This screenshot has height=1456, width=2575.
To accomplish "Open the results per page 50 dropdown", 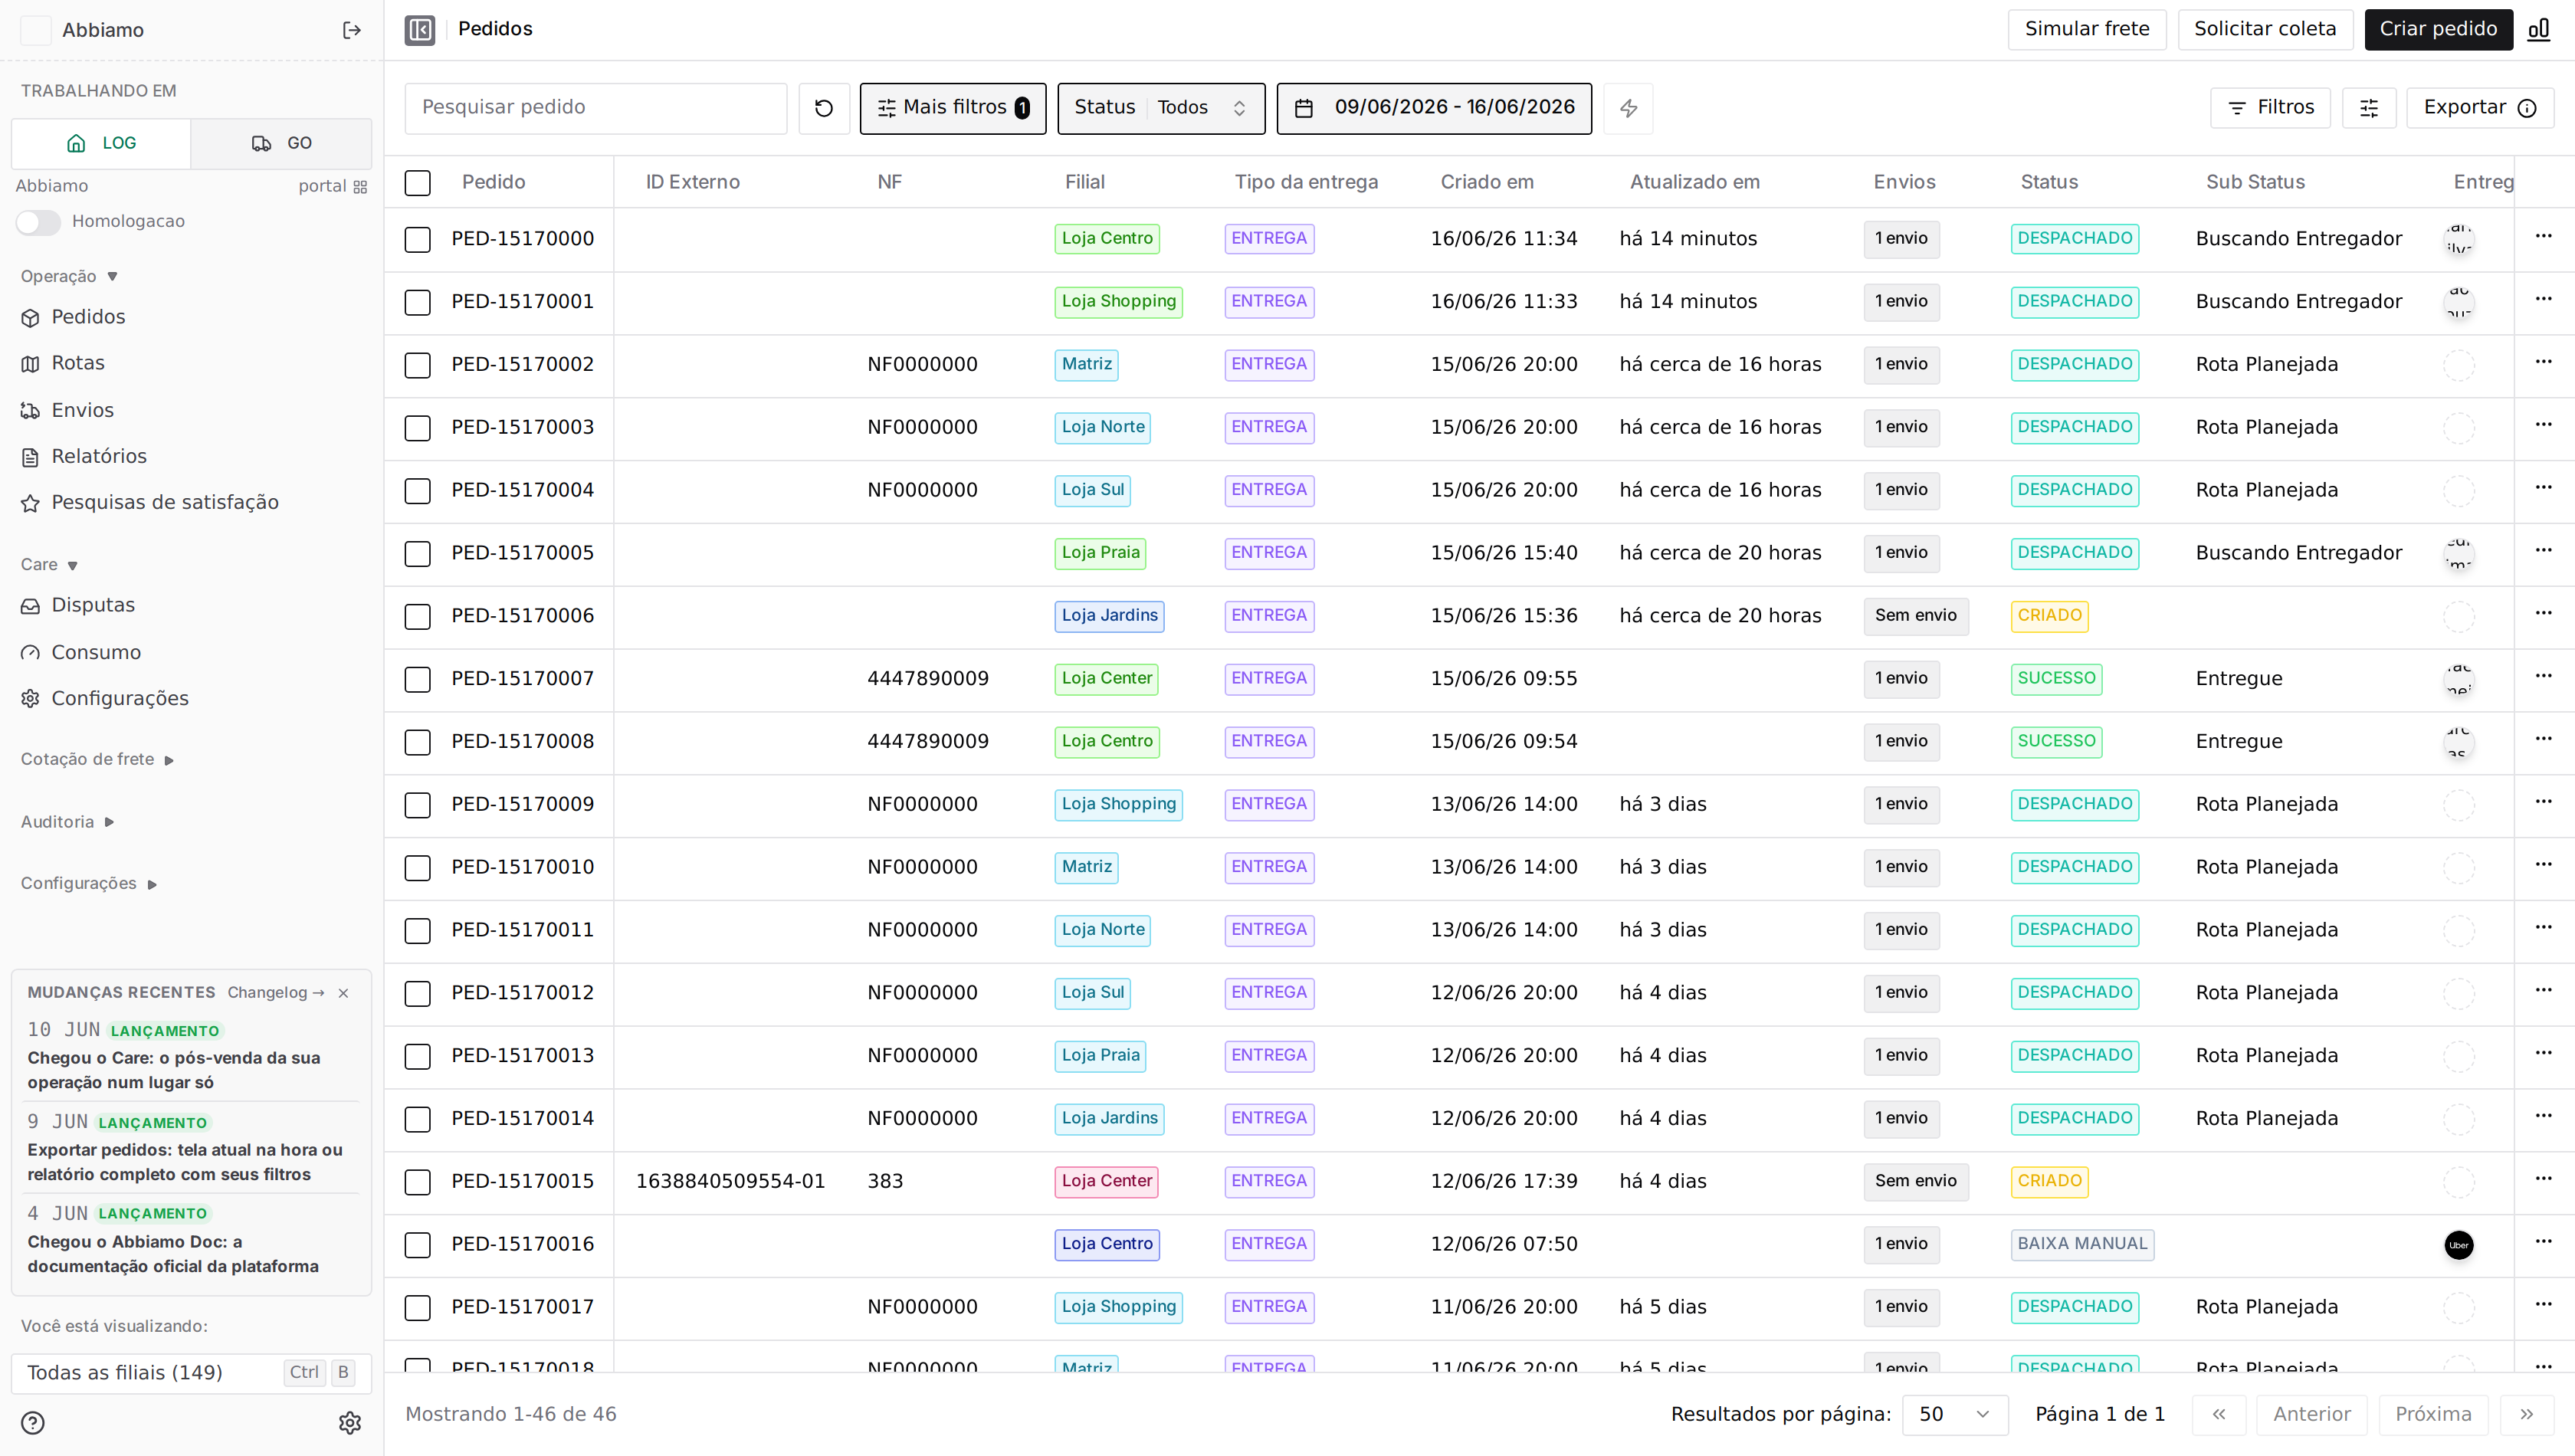I will pyautogui.click(x=1955, y=1415).
